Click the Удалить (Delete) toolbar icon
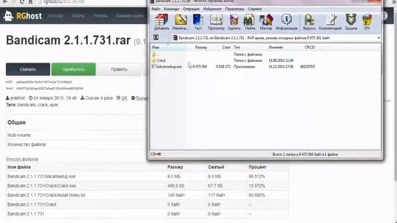397x223 pixels. pos(234,22)
